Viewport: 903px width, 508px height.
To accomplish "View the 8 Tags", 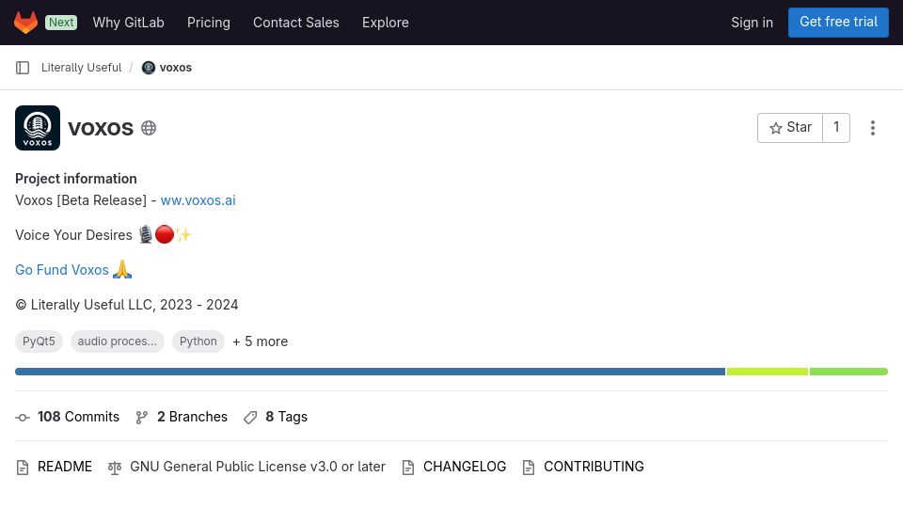I will [286, 417].
